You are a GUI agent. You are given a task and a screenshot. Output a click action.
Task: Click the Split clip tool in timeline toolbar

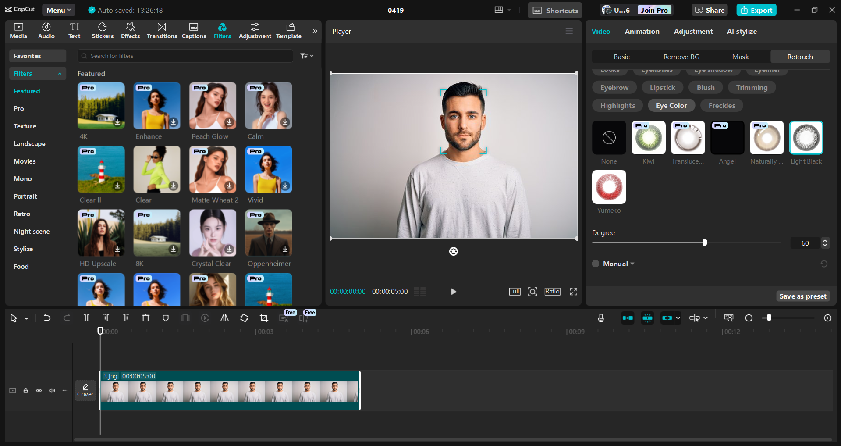(86, 318)
